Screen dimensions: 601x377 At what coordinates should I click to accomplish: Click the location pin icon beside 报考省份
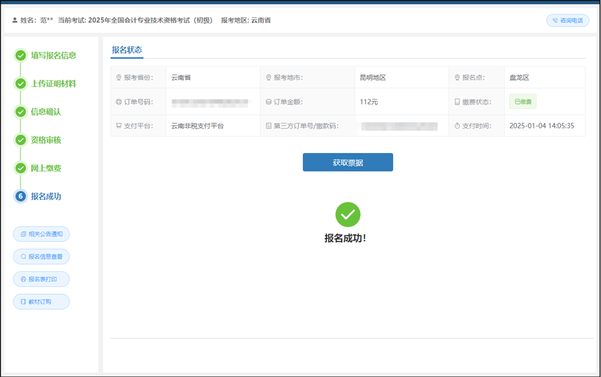coord(118,77)
